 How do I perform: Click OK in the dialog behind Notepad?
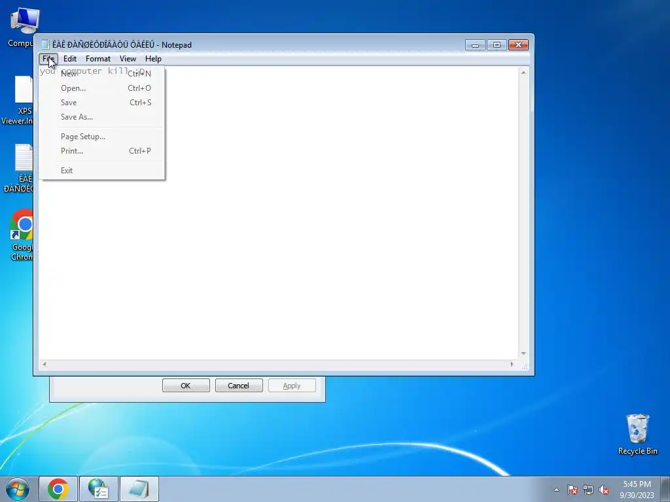point(186,386)
